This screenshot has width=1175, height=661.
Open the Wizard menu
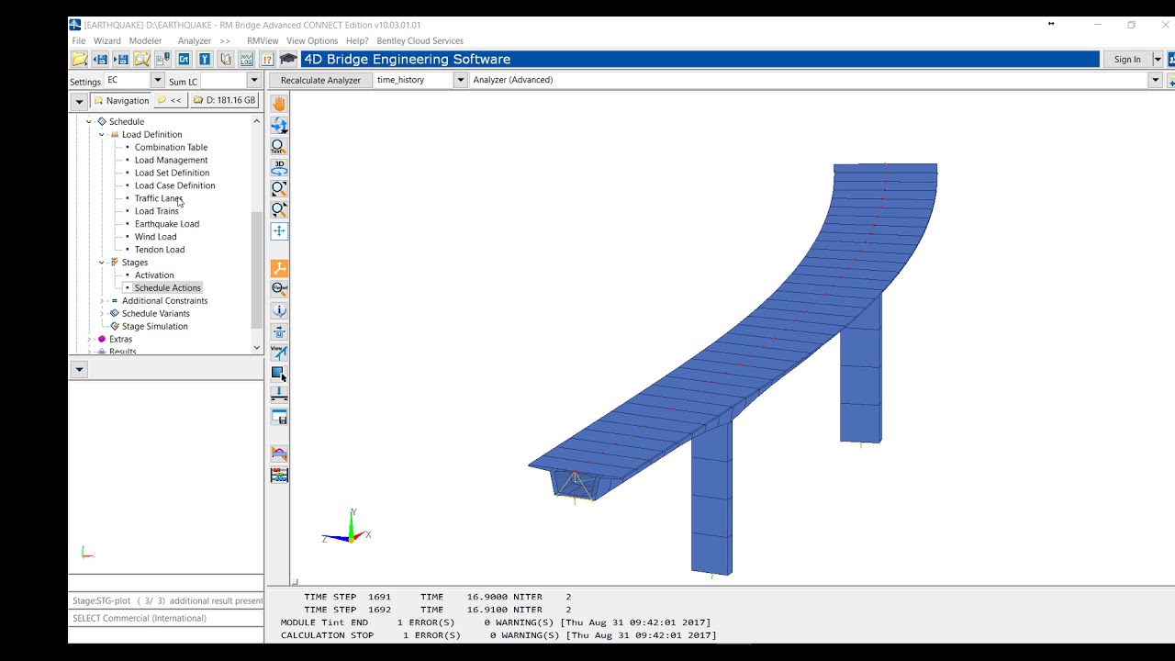tap(106, 40)
